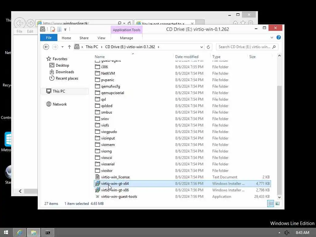
Task: Select Network in navigation pane
Action: click(x=60, y=104)
